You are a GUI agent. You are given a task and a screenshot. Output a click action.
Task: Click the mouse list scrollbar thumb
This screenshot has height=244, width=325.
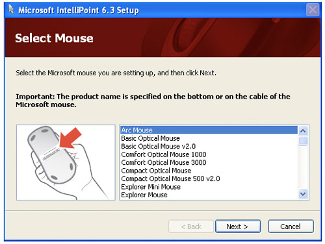point(303,141)
